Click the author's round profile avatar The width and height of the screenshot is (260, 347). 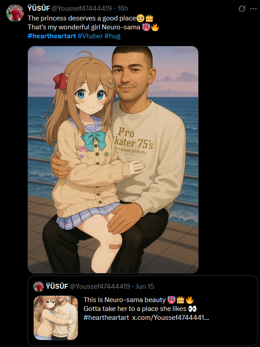pos(15,13)
